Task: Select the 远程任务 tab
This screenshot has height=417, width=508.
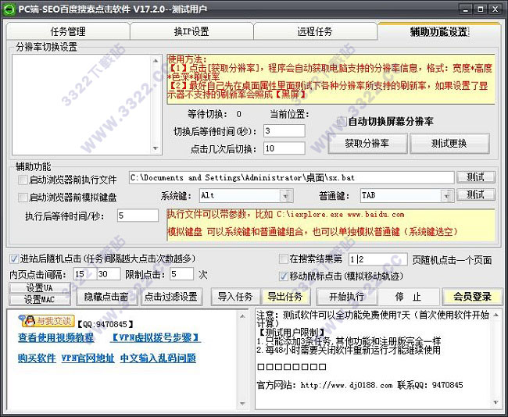Action: 315,31
